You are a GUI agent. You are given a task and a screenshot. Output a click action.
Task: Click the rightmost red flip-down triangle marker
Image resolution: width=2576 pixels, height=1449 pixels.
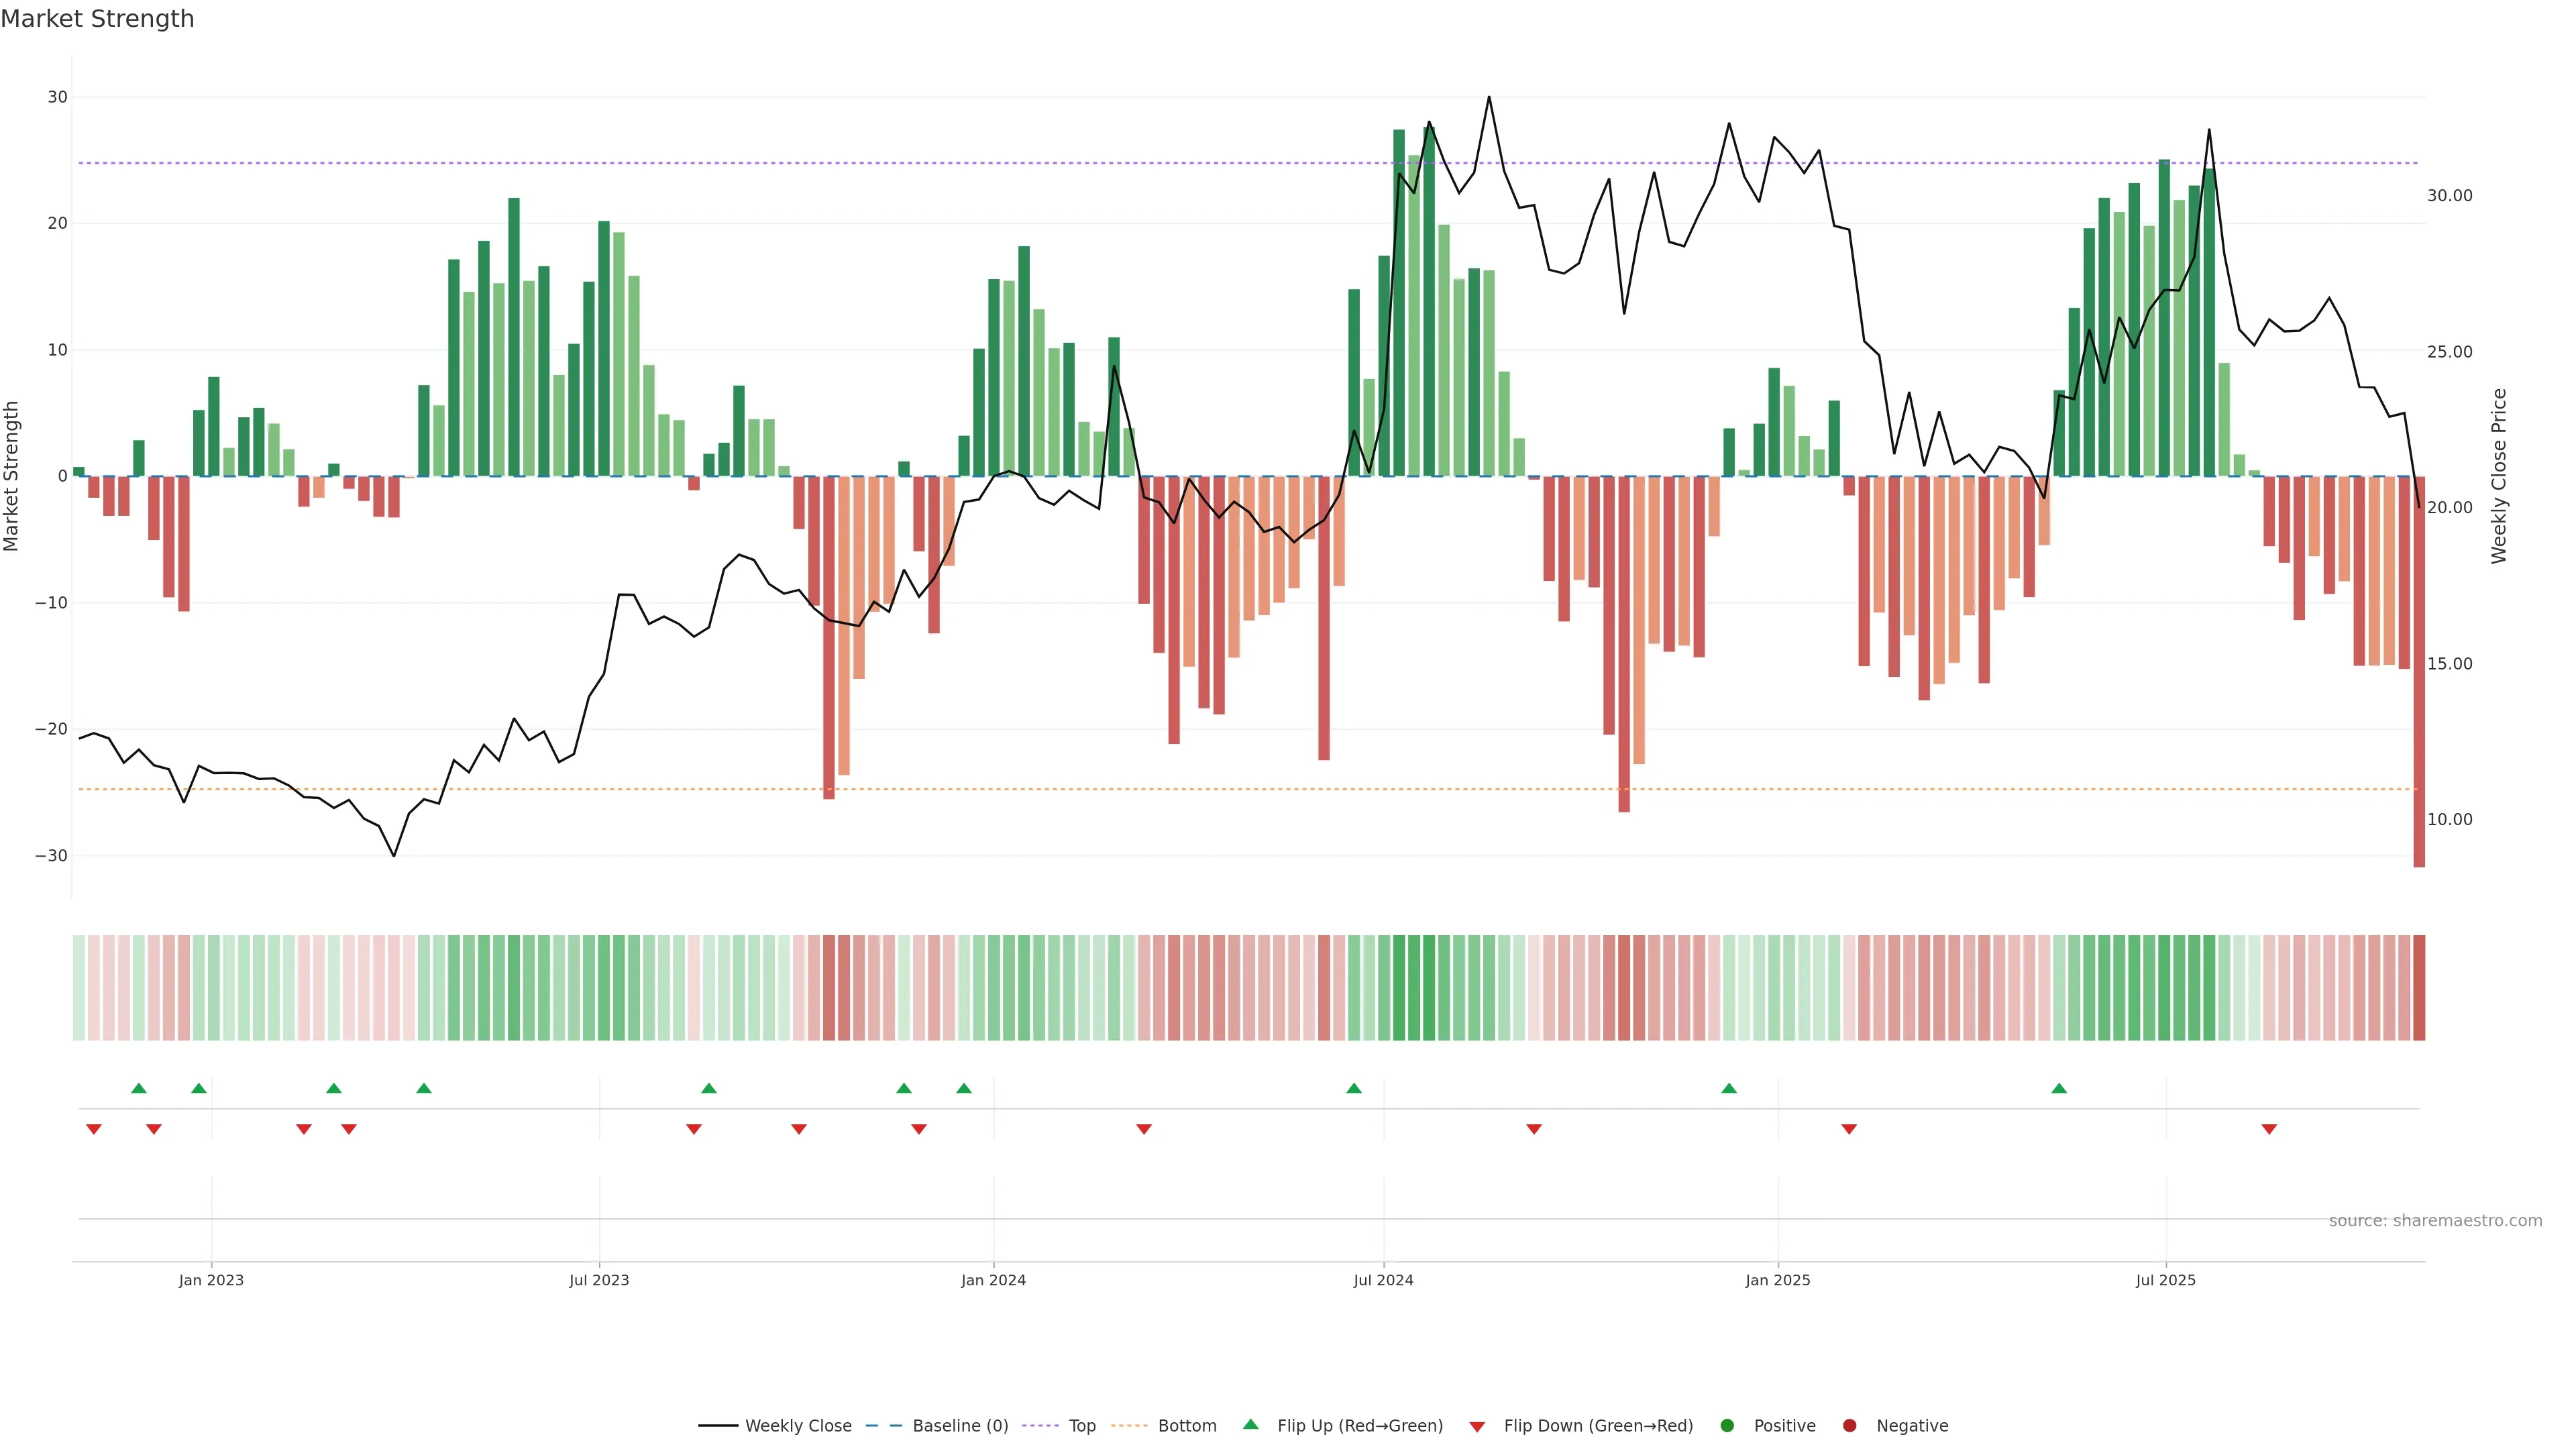click(2269, 1129)
